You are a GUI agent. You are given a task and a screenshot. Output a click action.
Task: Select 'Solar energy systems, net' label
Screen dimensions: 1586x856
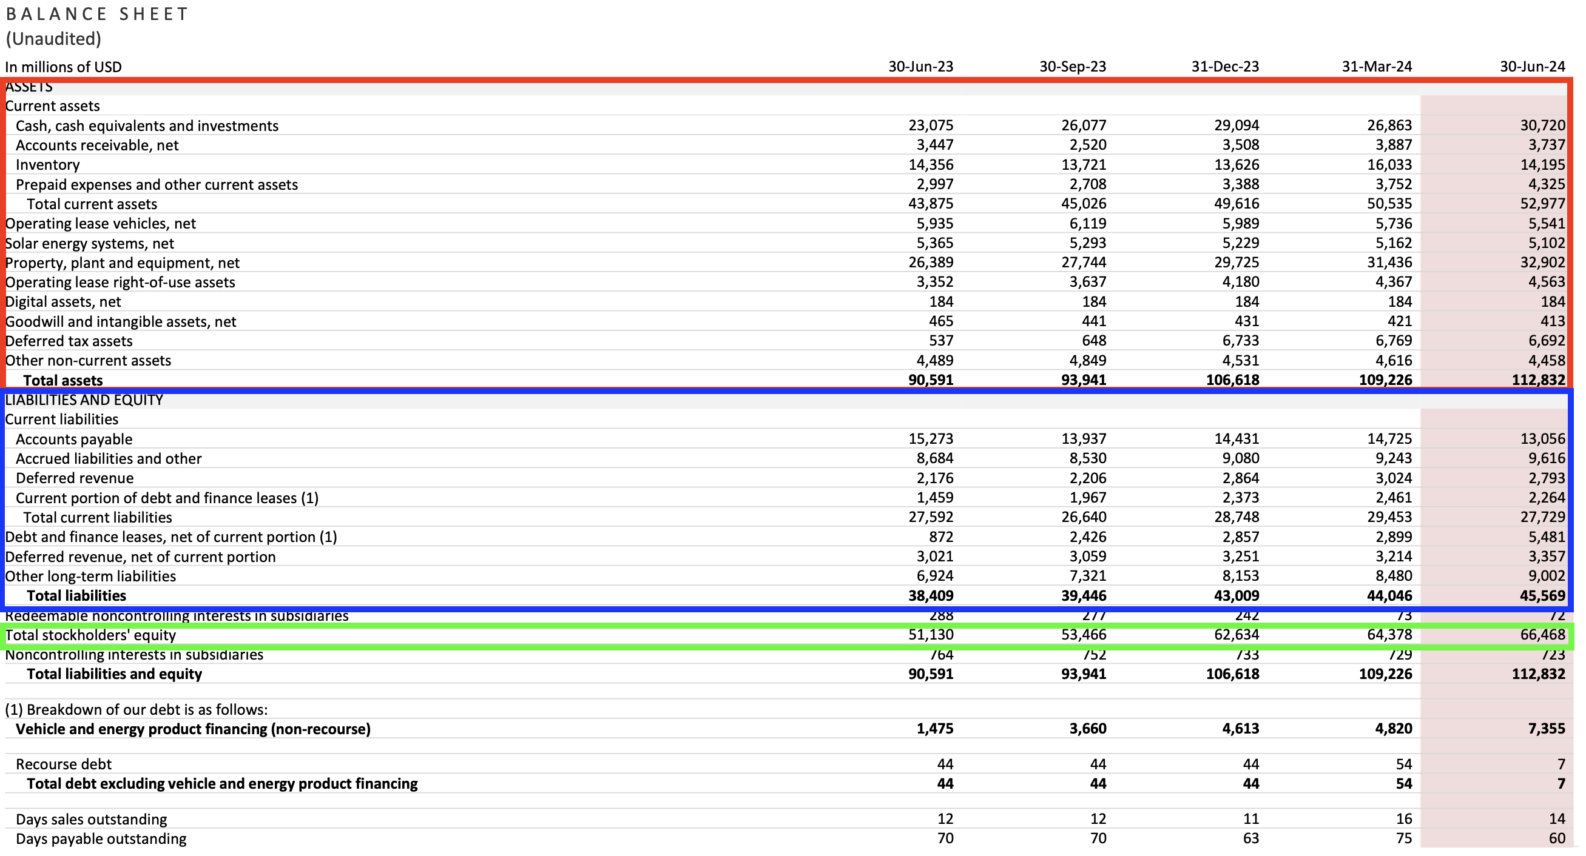click(x=90, y=243)
